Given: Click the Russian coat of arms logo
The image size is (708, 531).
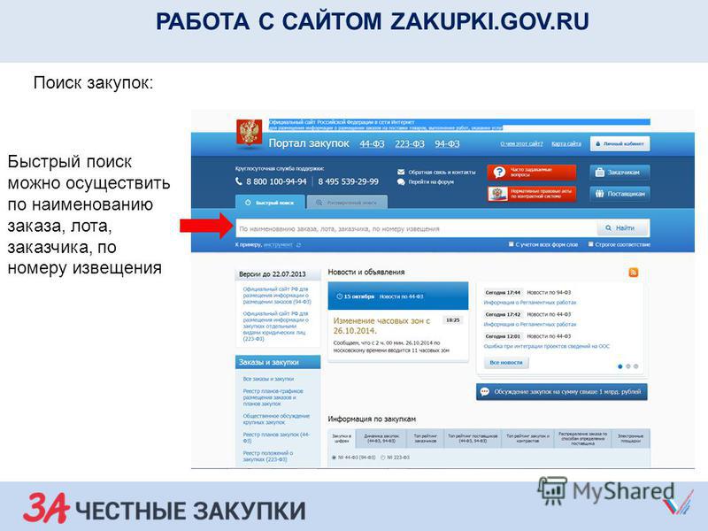Looking at the screenshot, I should pos(249,134).
